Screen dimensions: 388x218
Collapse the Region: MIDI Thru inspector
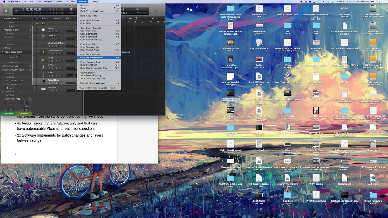pos(3,18)
